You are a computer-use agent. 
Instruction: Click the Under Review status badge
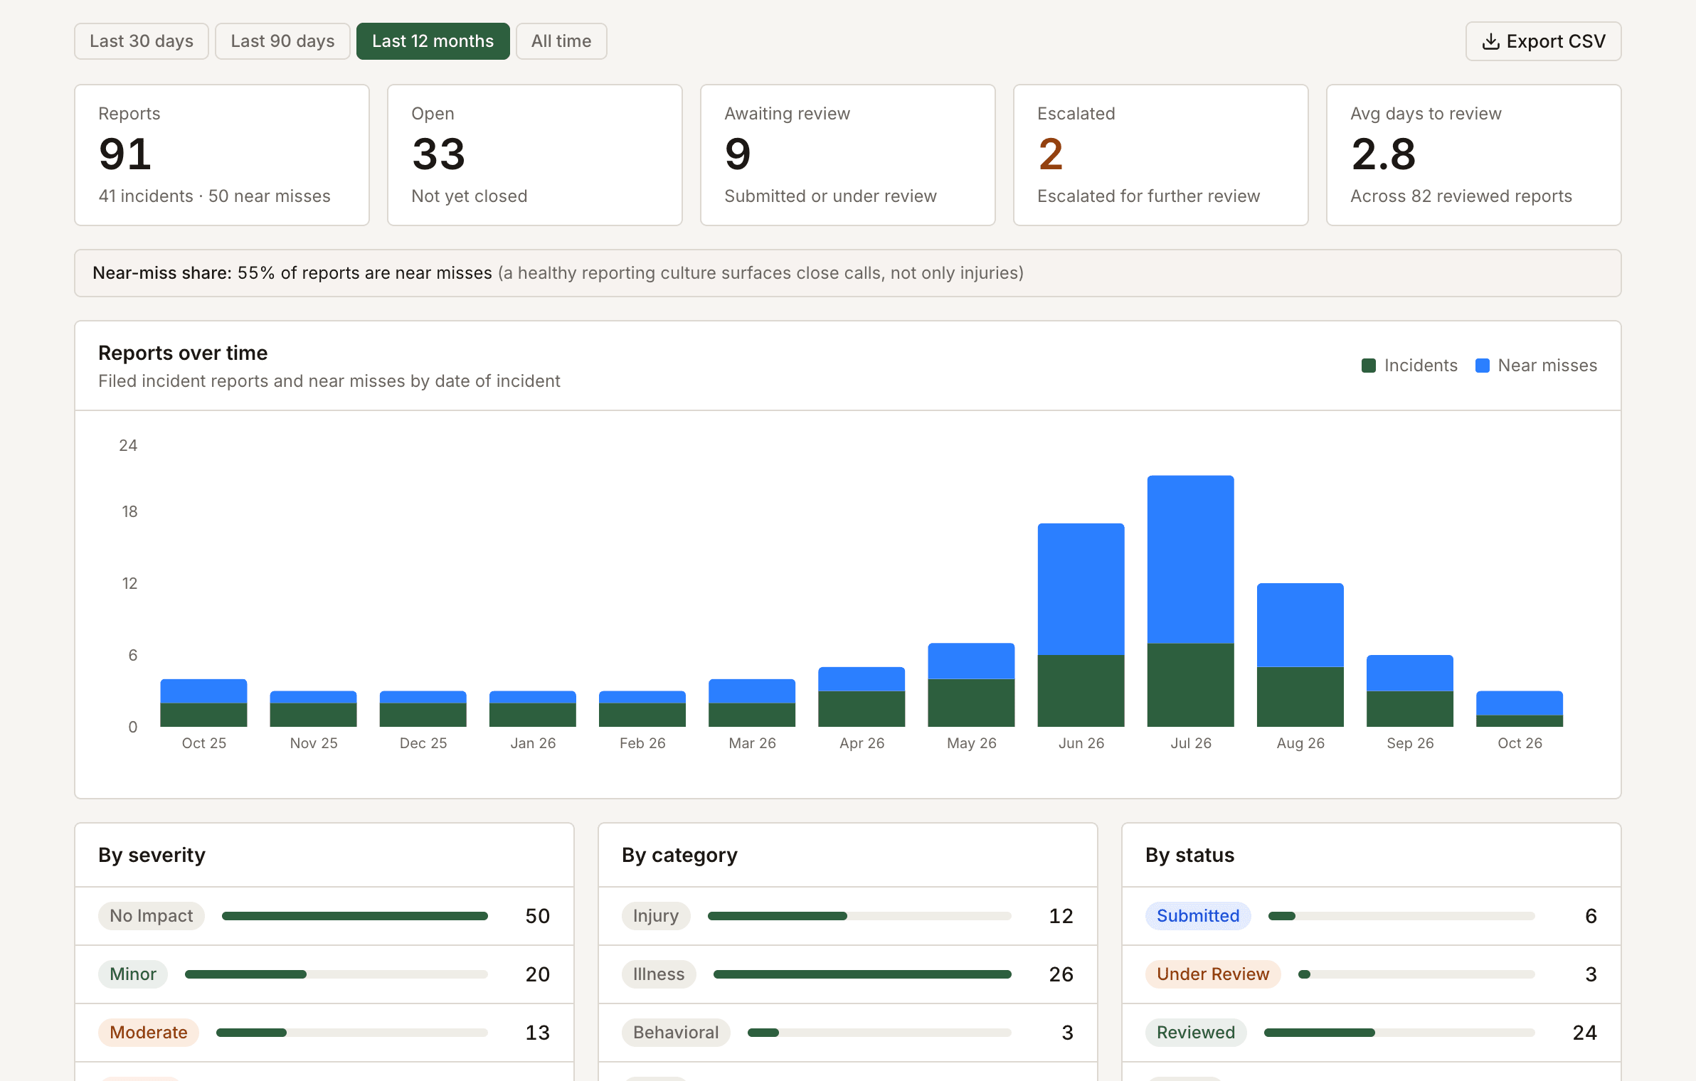tap(1213, 974)
